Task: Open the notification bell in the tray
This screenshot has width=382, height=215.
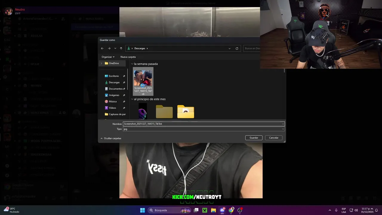Action: [x=377, y=210]
